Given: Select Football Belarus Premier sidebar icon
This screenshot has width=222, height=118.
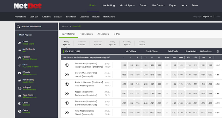Looking at the screenshot, I should (20, 58).
